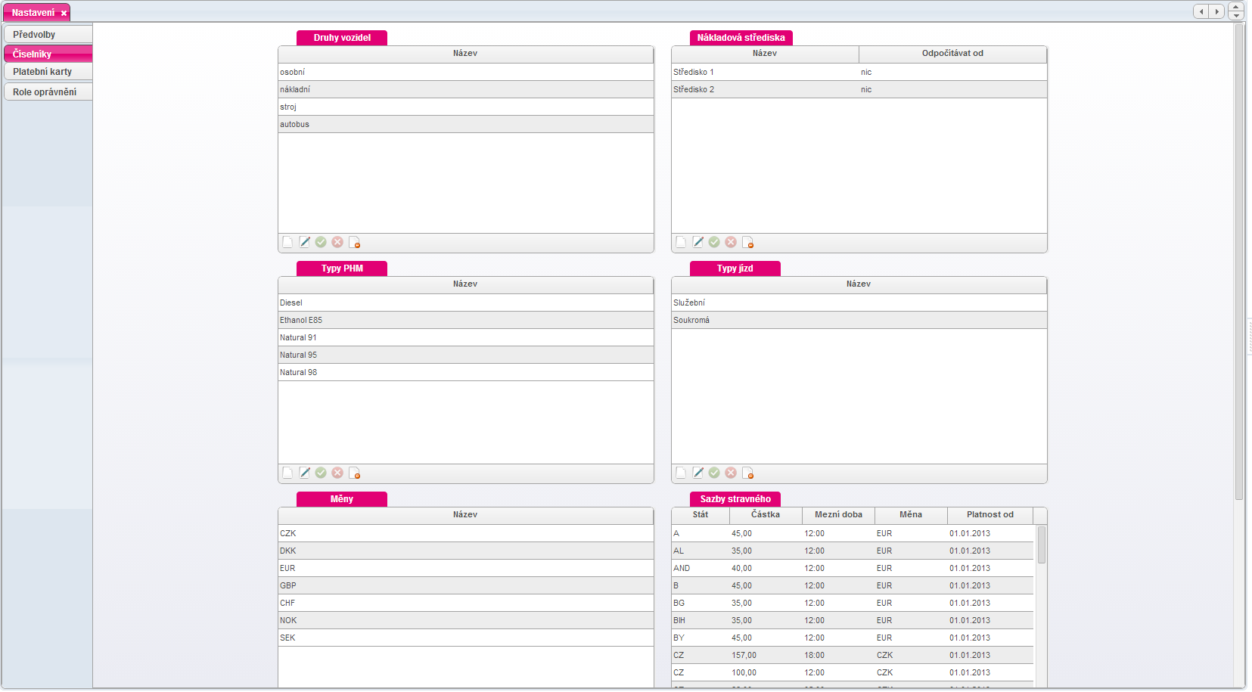Select the Soukromá trip type row
This screenshot has width=1252, height=692.
click(859, 320)
